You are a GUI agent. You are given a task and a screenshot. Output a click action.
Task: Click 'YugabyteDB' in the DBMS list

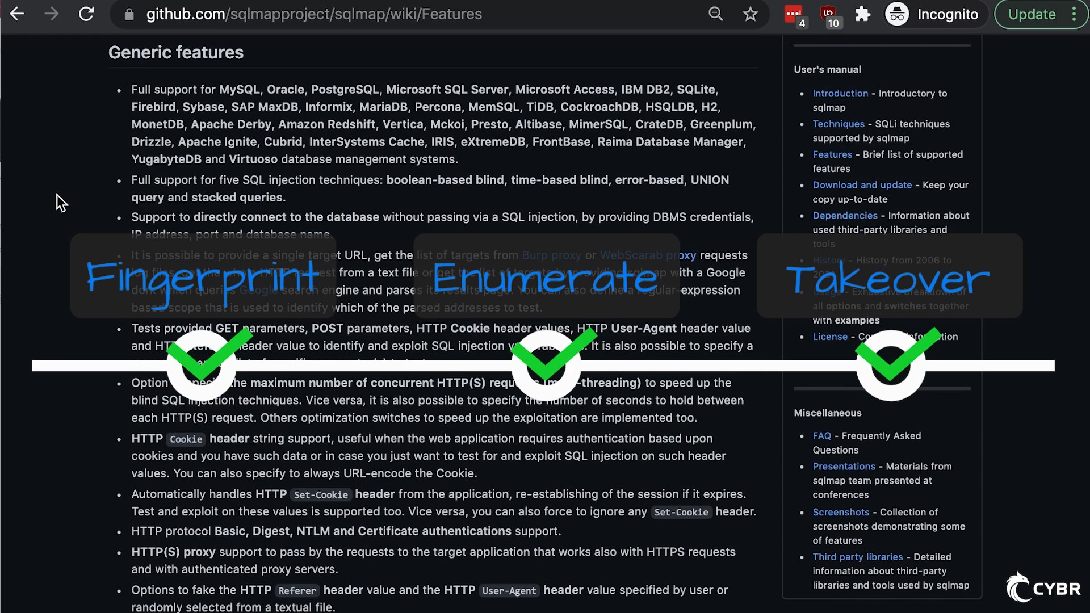pos(166,159)
